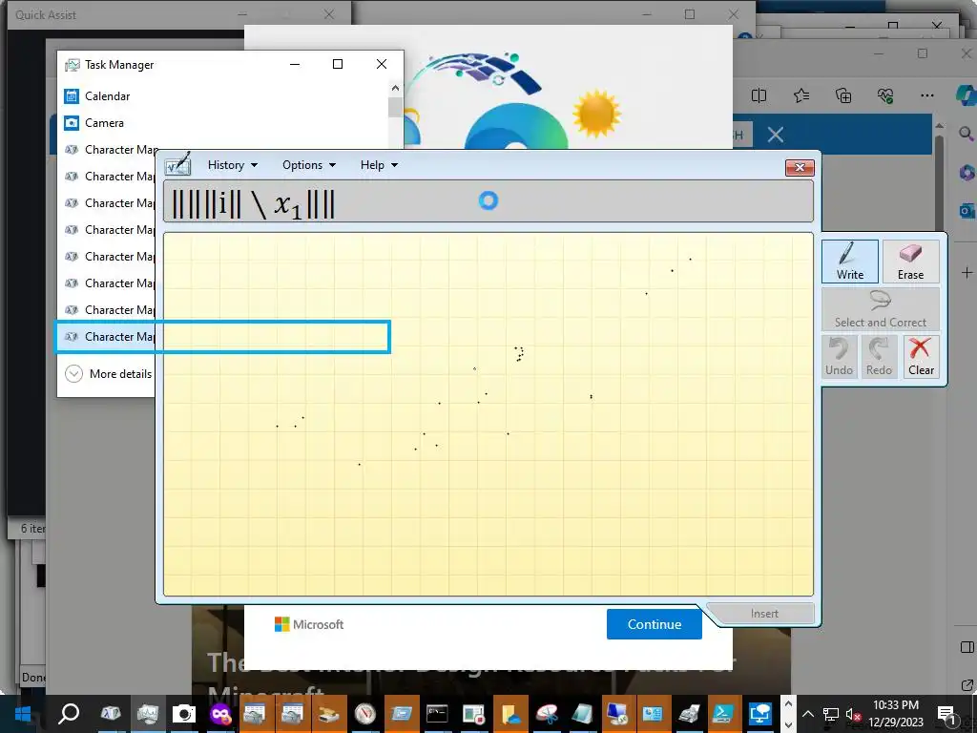Click taskbar overflow up arrow
This screenshot has height=733, width=977.
click(788, 703)
